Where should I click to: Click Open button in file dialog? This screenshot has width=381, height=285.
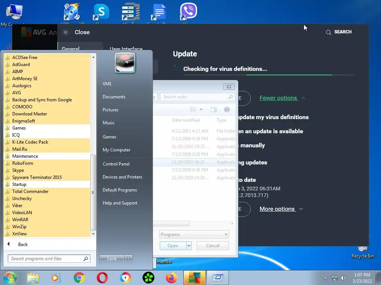click(173, 246)
